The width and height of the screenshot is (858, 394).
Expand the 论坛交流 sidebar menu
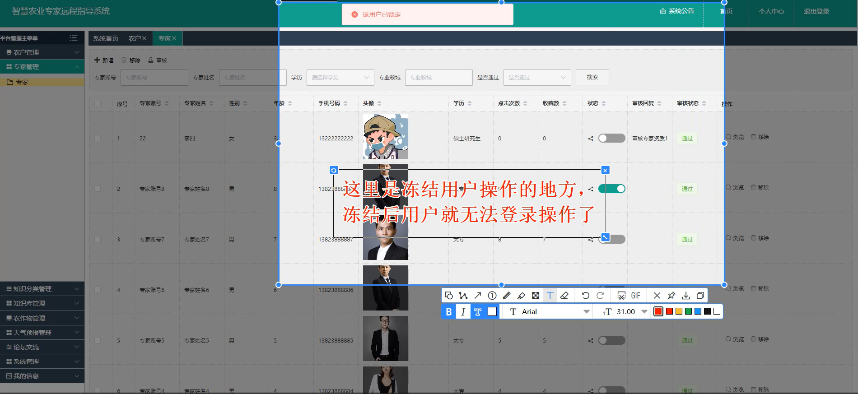point(42,347)
